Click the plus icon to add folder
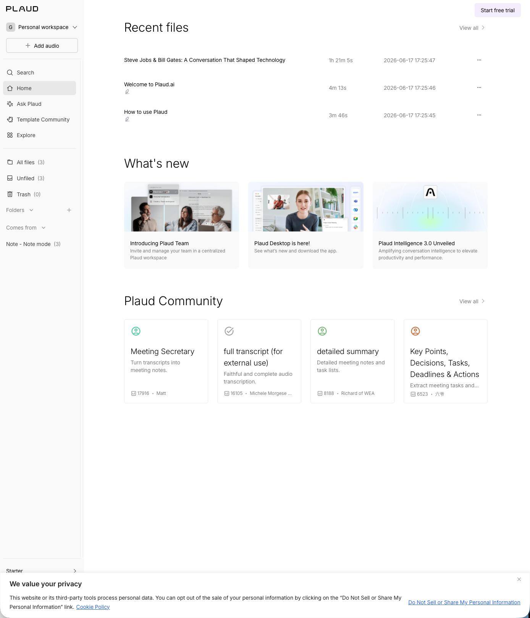Image resolution: width=530 pixels, height=618 pixels. [69, 210]
